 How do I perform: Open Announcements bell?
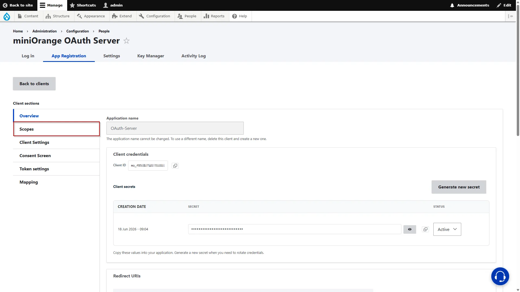(470, 5)
